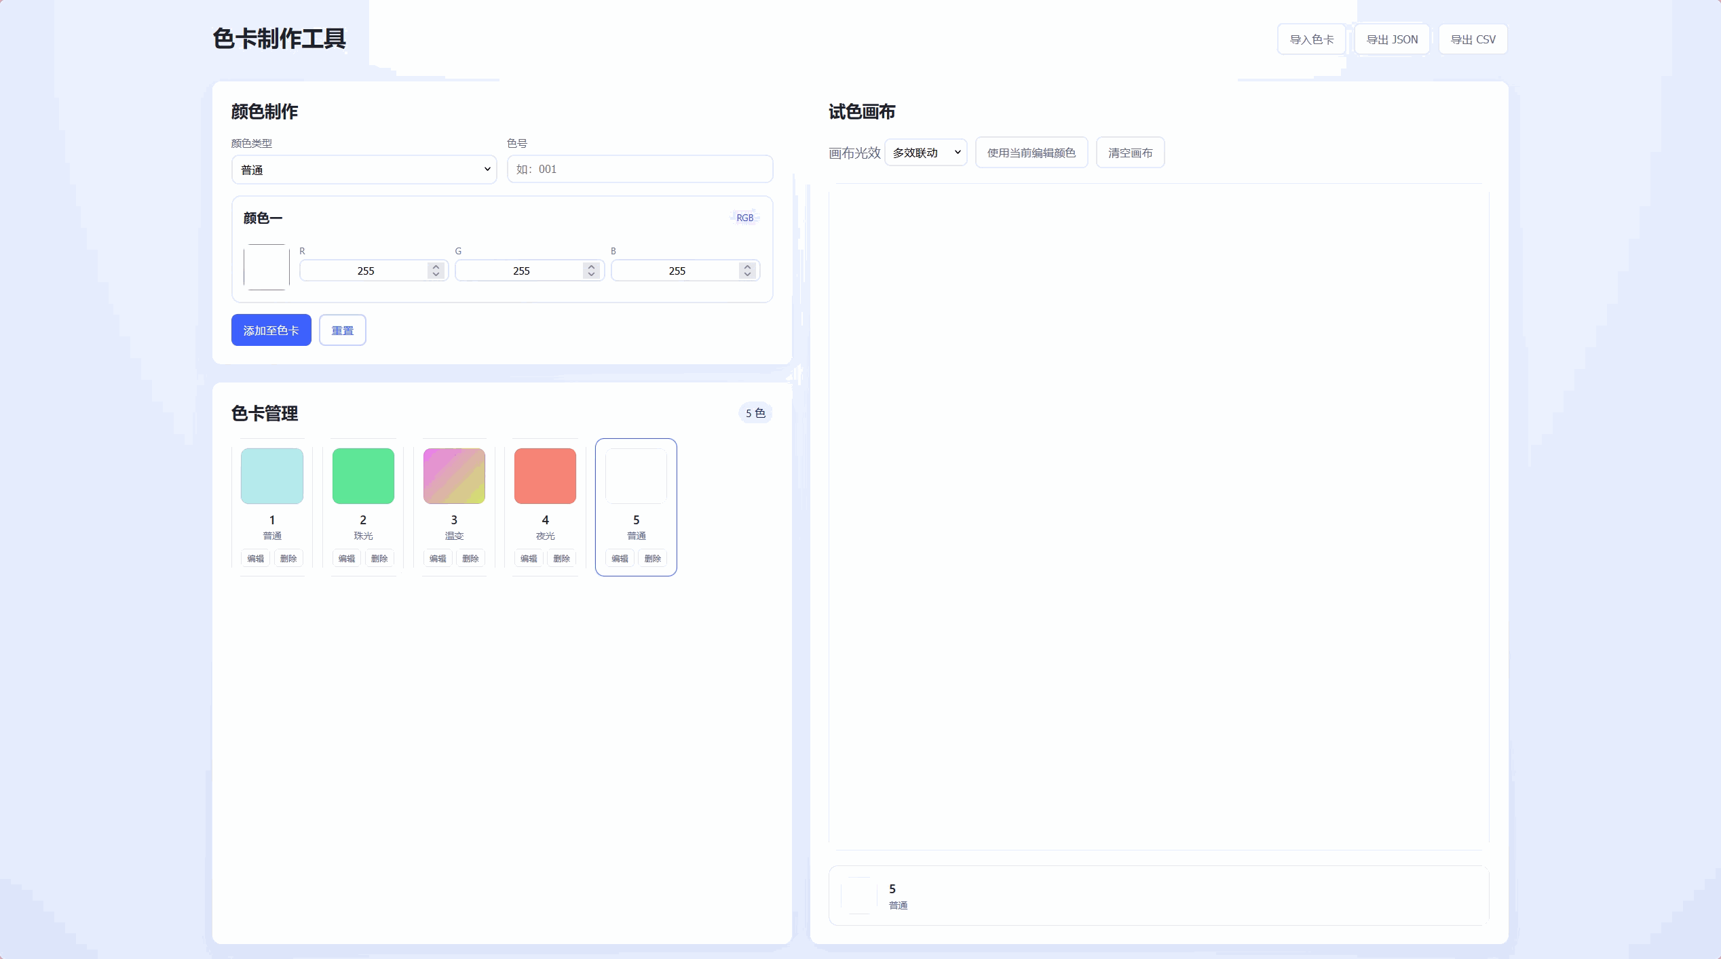
Task: Open the 颜色类型 dropdown
Action: point(364,170)
